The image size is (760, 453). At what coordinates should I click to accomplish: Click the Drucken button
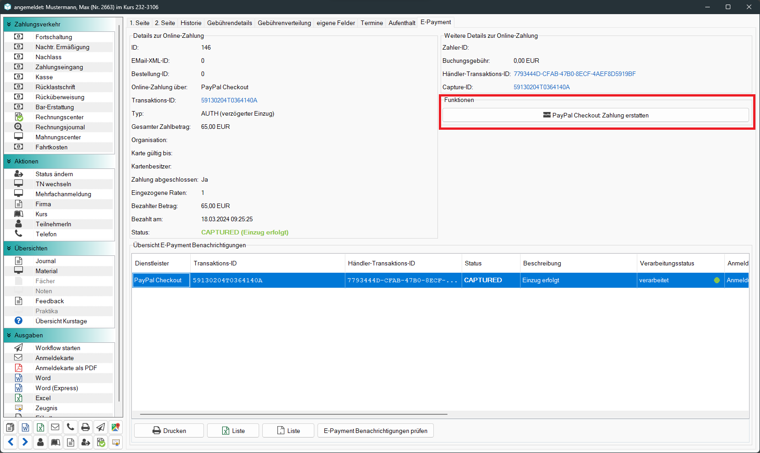[169, 431]
